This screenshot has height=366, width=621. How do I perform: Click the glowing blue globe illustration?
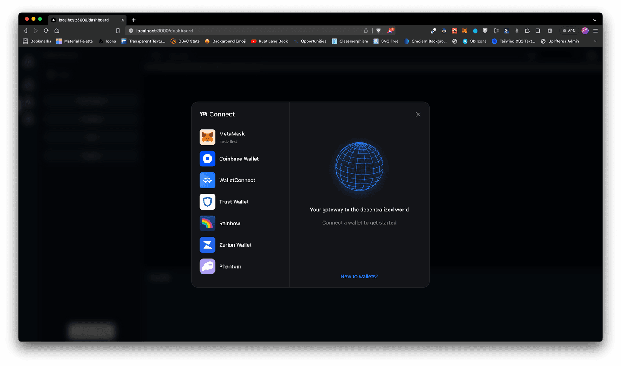click(359, 166)
